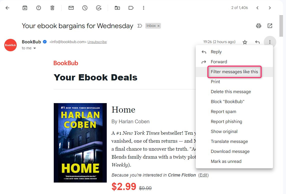The height and width of the screenshot is (194, 286).
Task: Block sender 'BookBub'
Action: (x=227, y=102)
